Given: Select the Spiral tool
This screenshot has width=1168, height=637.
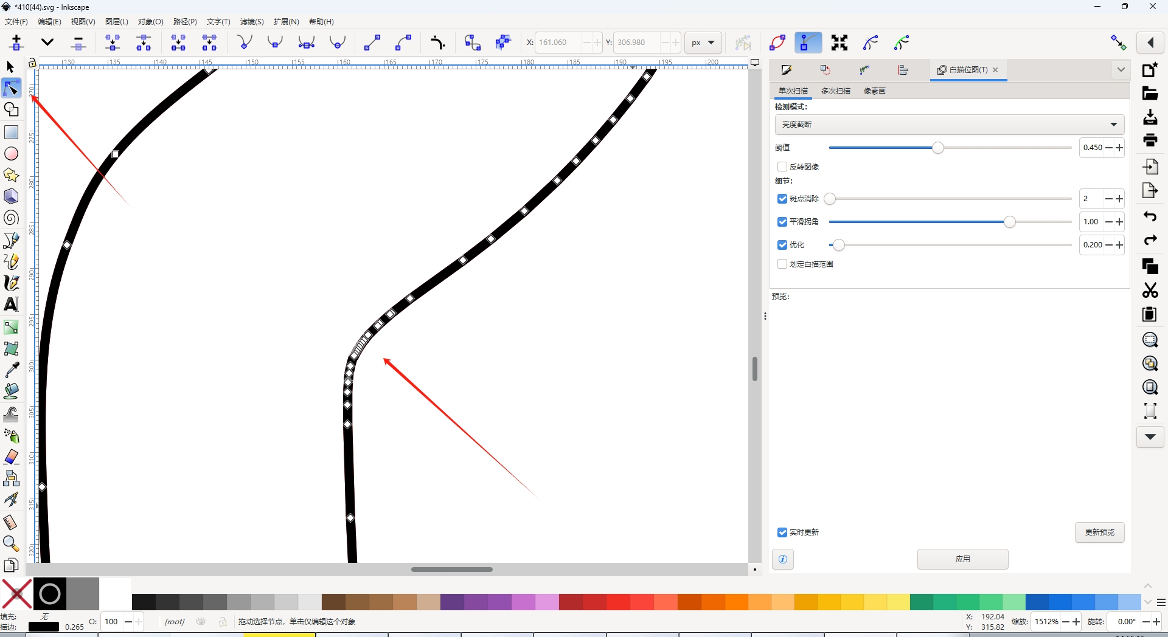Looking at the screenshot, I should pos(11,218).
